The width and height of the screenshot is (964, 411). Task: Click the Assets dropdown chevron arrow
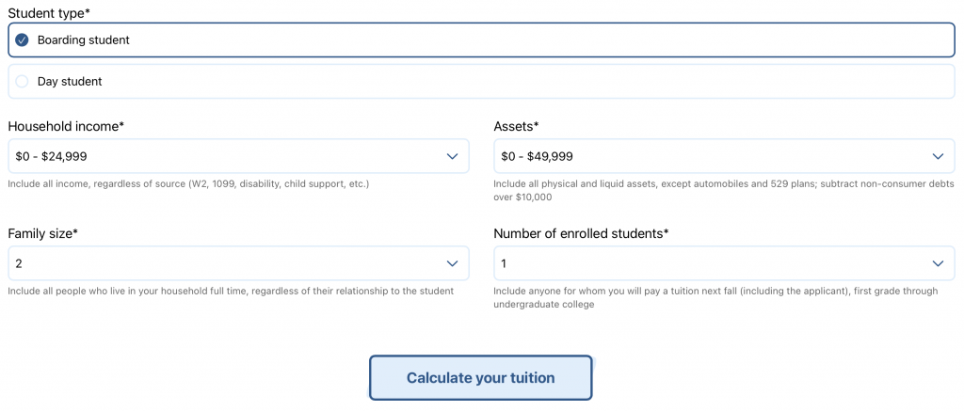click(x=938, y=156)
